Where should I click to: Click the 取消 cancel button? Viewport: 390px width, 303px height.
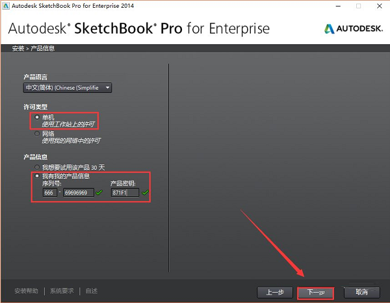[362, 292]
